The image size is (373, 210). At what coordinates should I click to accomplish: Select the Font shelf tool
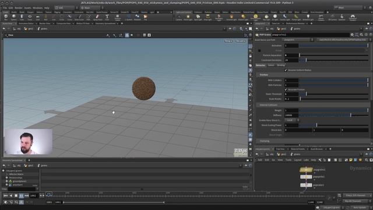107,17
